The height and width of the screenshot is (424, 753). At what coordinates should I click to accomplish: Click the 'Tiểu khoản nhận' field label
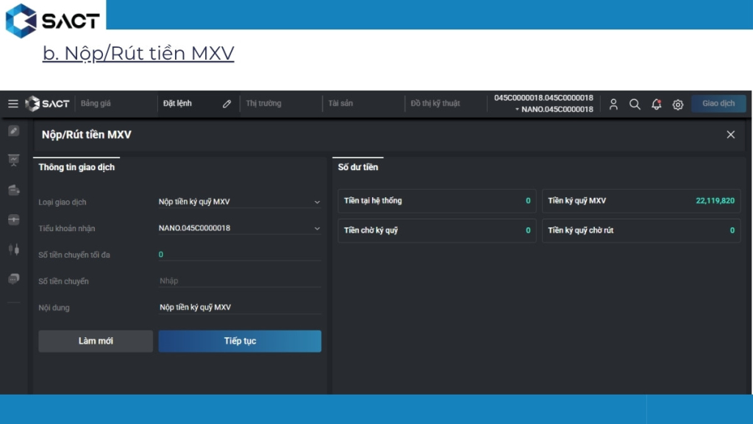click(x=67, y=229)
